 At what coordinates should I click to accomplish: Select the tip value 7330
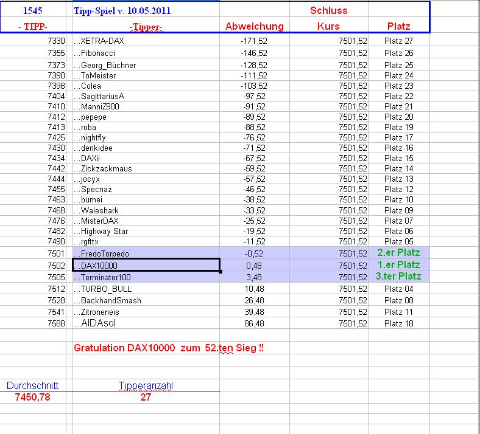click(x=33, y=41)
